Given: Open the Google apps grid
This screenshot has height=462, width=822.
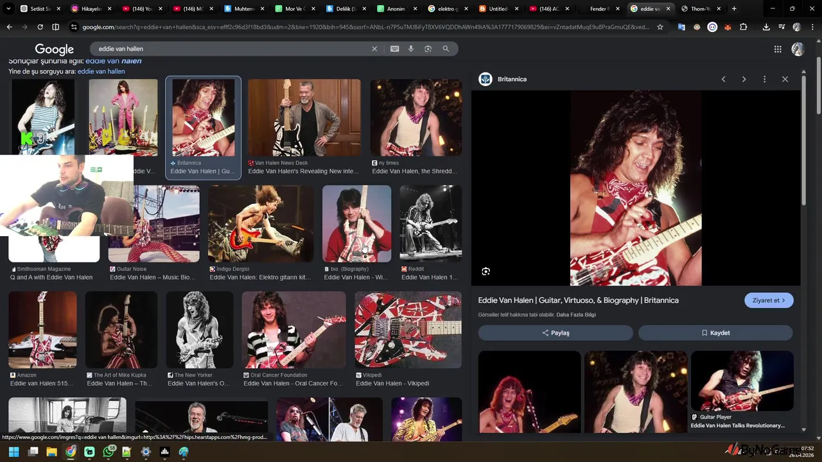Looking at the screenshot, I should 778,49.
